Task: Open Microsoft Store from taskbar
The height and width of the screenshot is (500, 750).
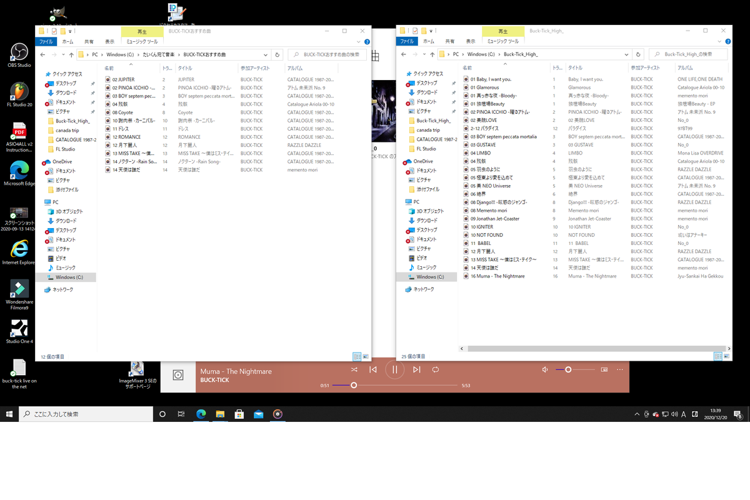Action: click(x=239, y=414)
